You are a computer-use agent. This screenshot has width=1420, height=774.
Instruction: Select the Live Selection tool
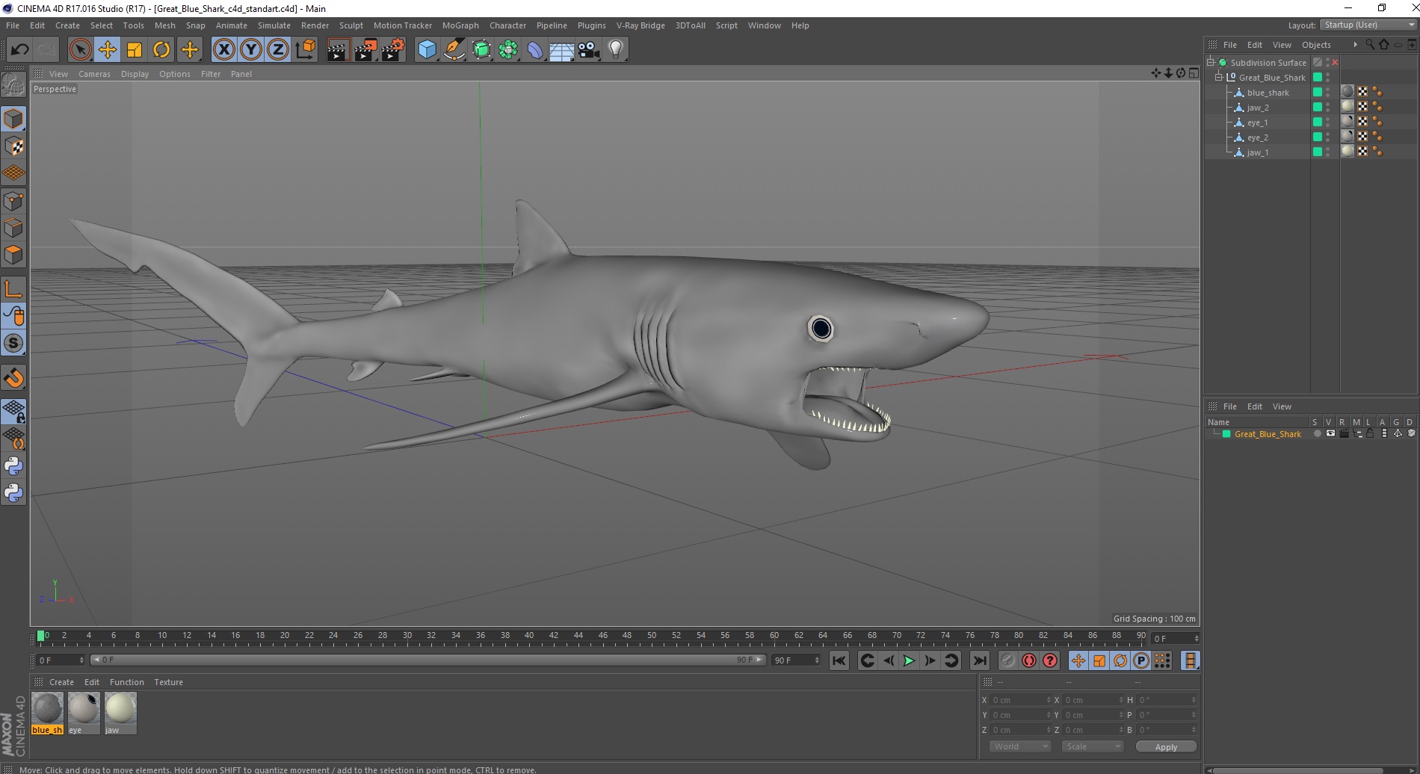point(80,50)
